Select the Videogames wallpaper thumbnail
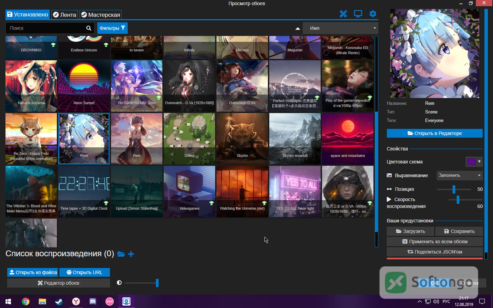This screenshot has width=493, height=308. click(x=189, y=191)
